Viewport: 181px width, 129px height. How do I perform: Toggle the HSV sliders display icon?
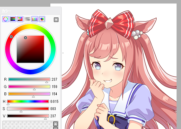coord(20,19)
